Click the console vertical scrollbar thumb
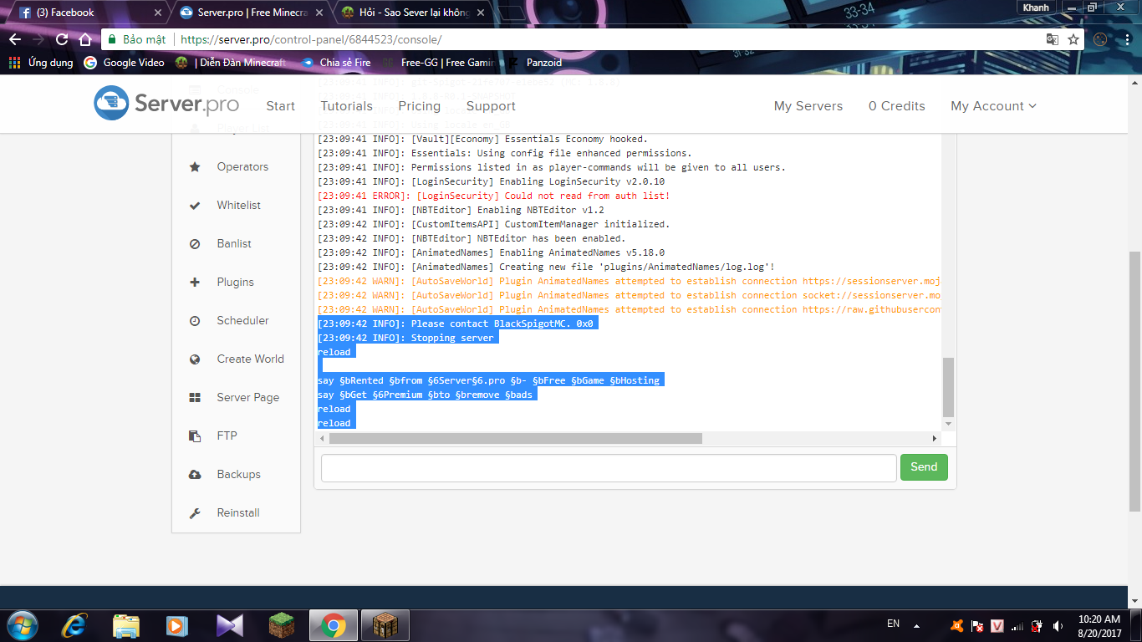This screenshot has height=642, width=1142. [x=948, y=386]
